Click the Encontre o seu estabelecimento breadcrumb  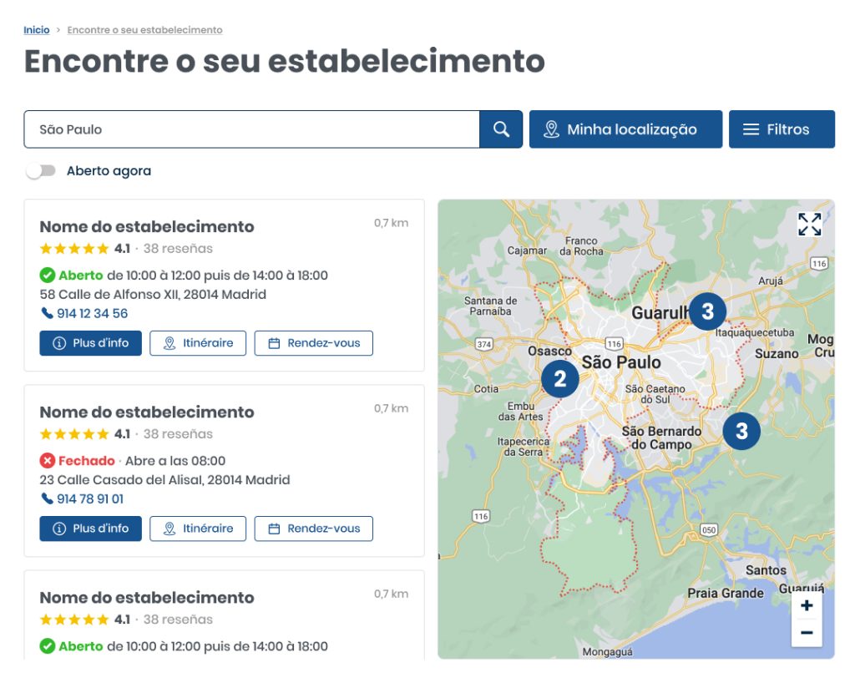coord(144,30)
